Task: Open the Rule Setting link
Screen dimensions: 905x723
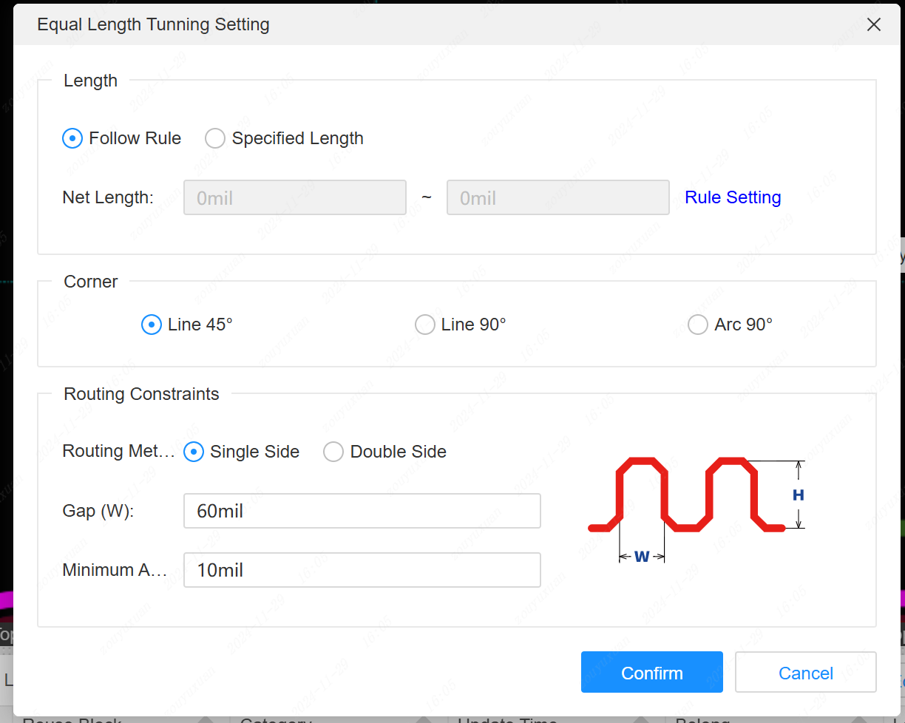Action: (x=732, y=197)
